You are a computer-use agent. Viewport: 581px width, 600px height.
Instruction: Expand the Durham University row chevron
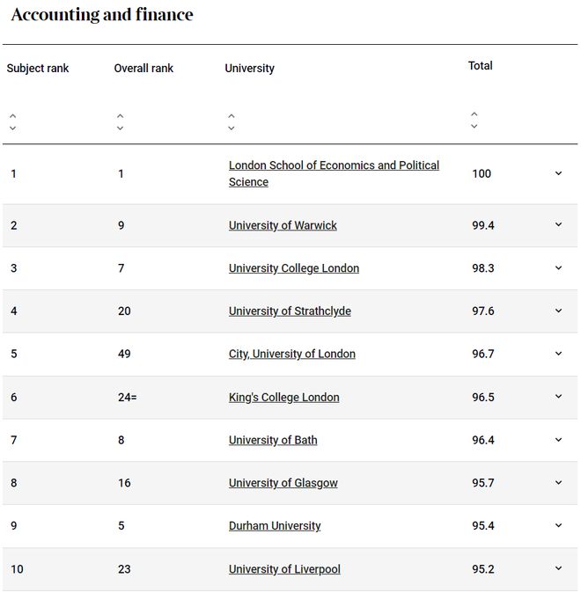[558, 525]
